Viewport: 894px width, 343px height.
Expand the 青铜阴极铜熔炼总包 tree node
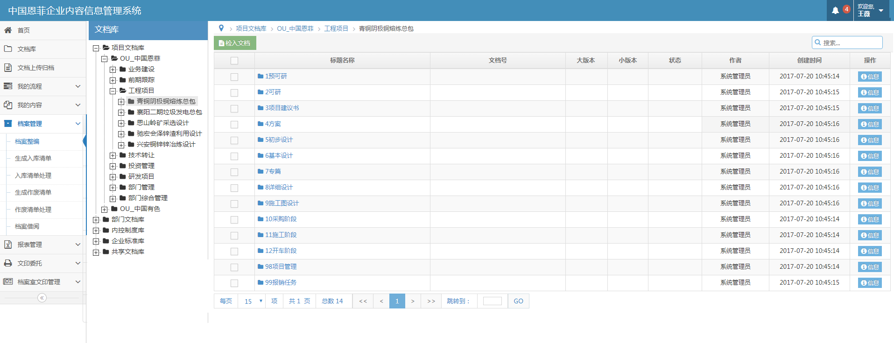pos(121,102)
